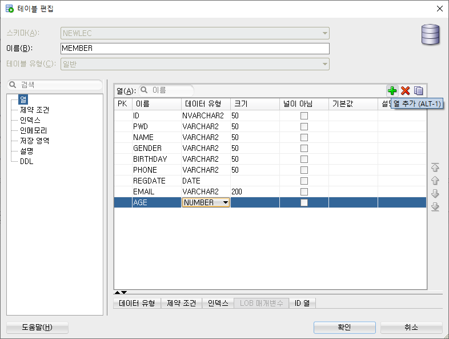The width and height of the screenshot is (449, 339).
Task: Click the DATE data type cell
Action: click(206, 181)
